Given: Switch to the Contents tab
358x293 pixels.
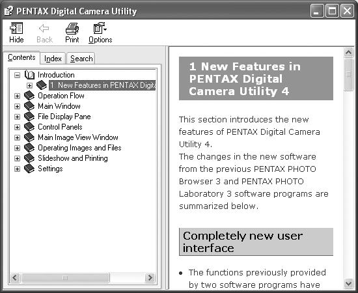Looking at the screenshot, I should pos(21,57).
